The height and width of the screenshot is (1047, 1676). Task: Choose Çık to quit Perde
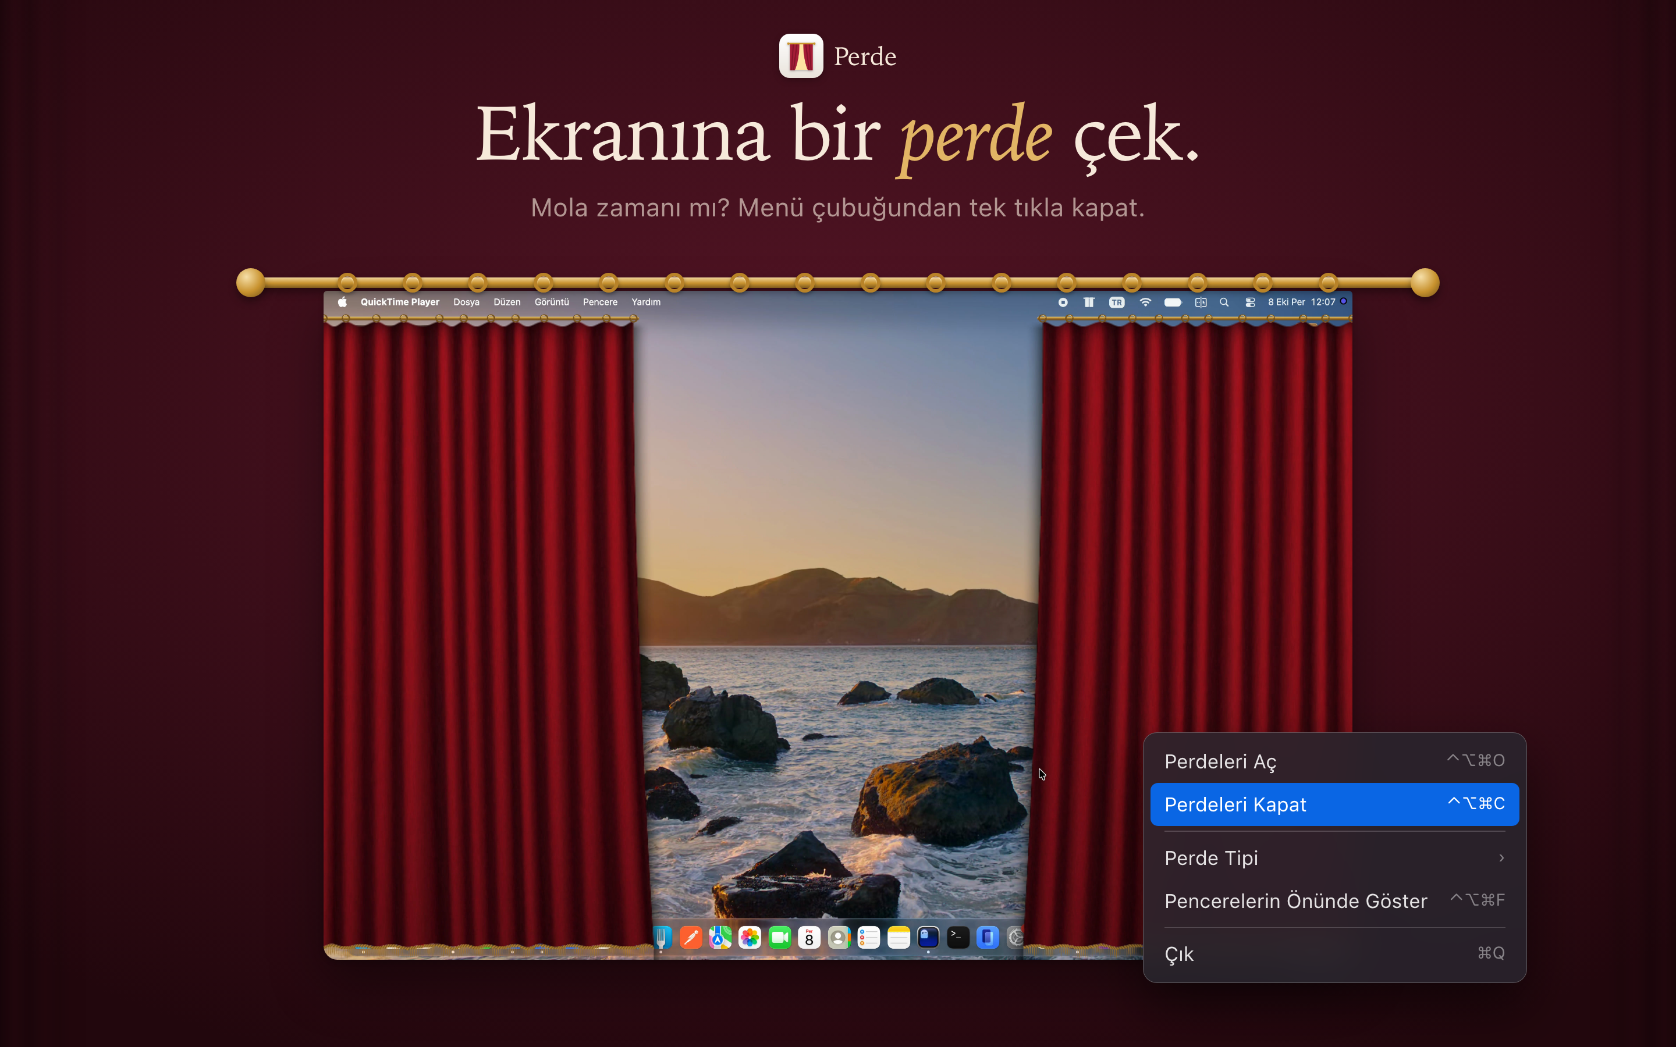pos(1334,954)
